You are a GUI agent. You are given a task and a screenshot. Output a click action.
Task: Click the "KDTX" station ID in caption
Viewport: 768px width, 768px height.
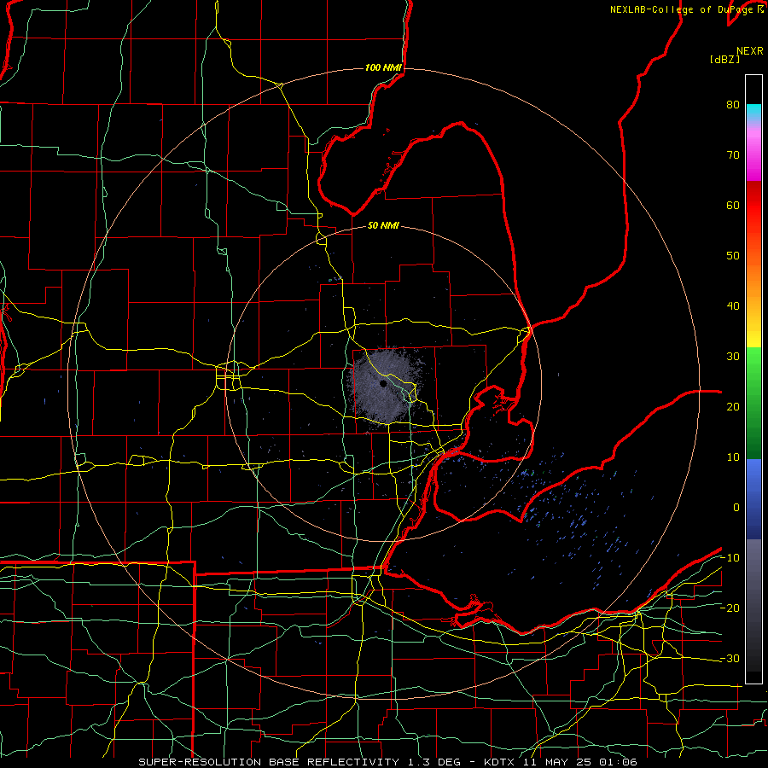click(499, 762)
